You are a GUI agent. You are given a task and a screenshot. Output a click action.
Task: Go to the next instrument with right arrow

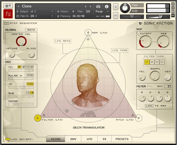click(x=91, y=6)
